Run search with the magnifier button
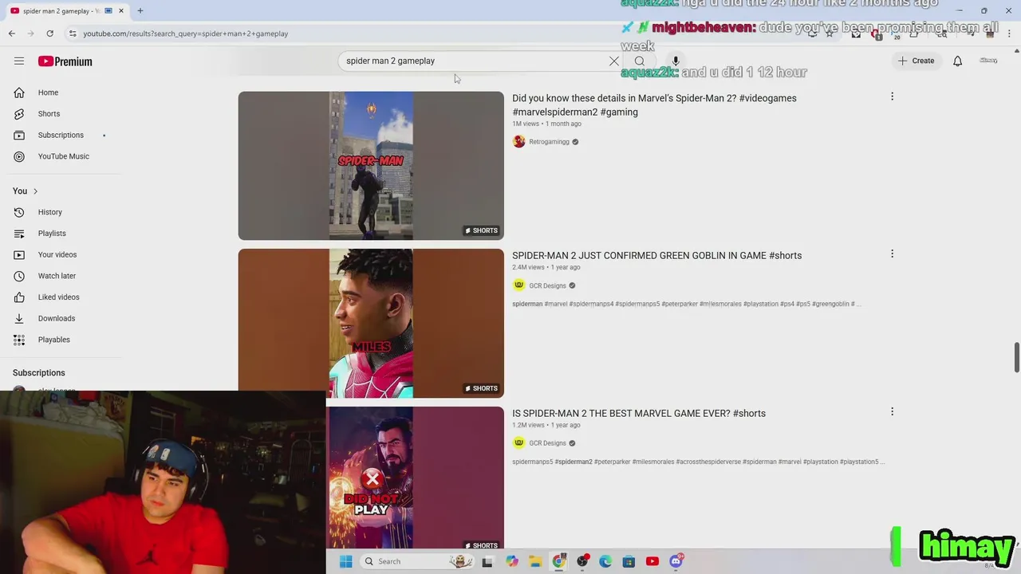1021x574 pixels. (640, 61)
